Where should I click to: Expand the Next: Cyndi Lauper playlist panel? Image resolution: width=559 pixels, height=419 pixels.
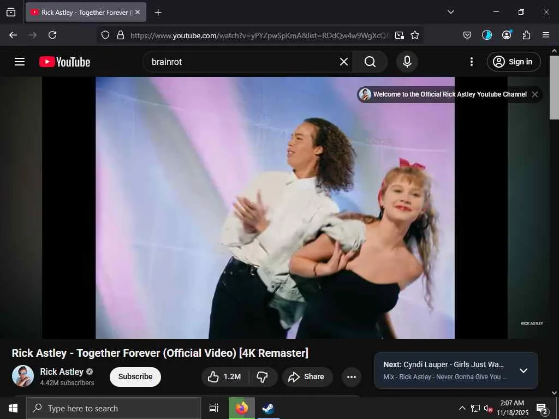(x=524, y=370)
